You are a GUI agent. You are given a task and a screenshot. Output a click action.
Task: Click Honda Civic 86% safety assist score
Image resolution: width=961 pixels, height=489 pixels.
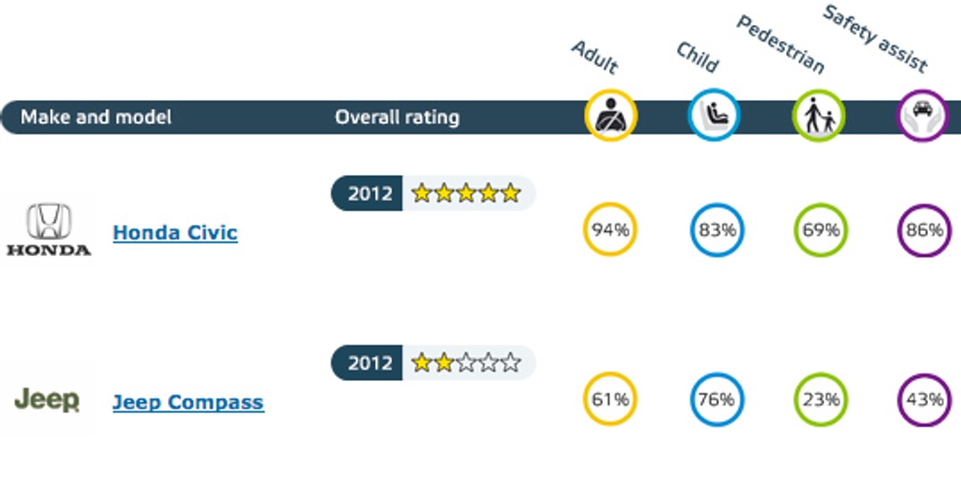point(925,229)
